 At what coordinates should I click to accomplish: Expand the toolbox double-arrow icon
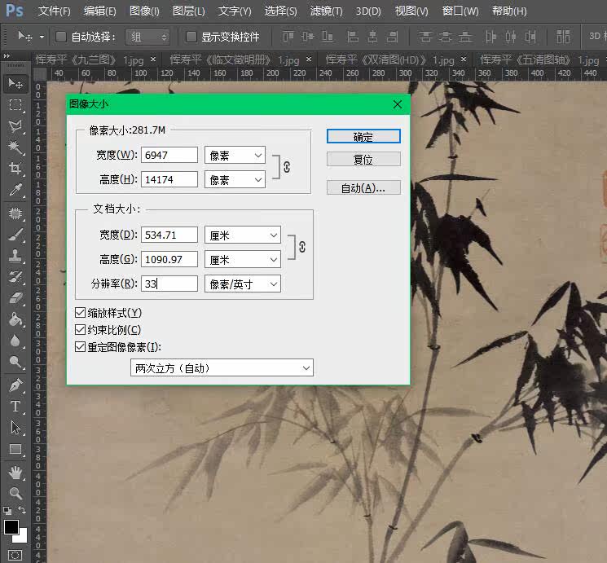click(x=7, y=56)
